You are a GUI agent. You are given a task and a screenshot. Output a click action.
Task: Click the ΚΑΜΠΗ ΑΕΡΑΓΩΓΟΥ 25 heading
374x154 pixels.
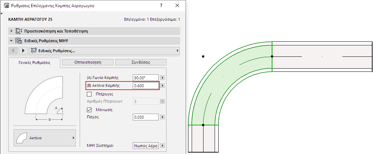[30, 19]
